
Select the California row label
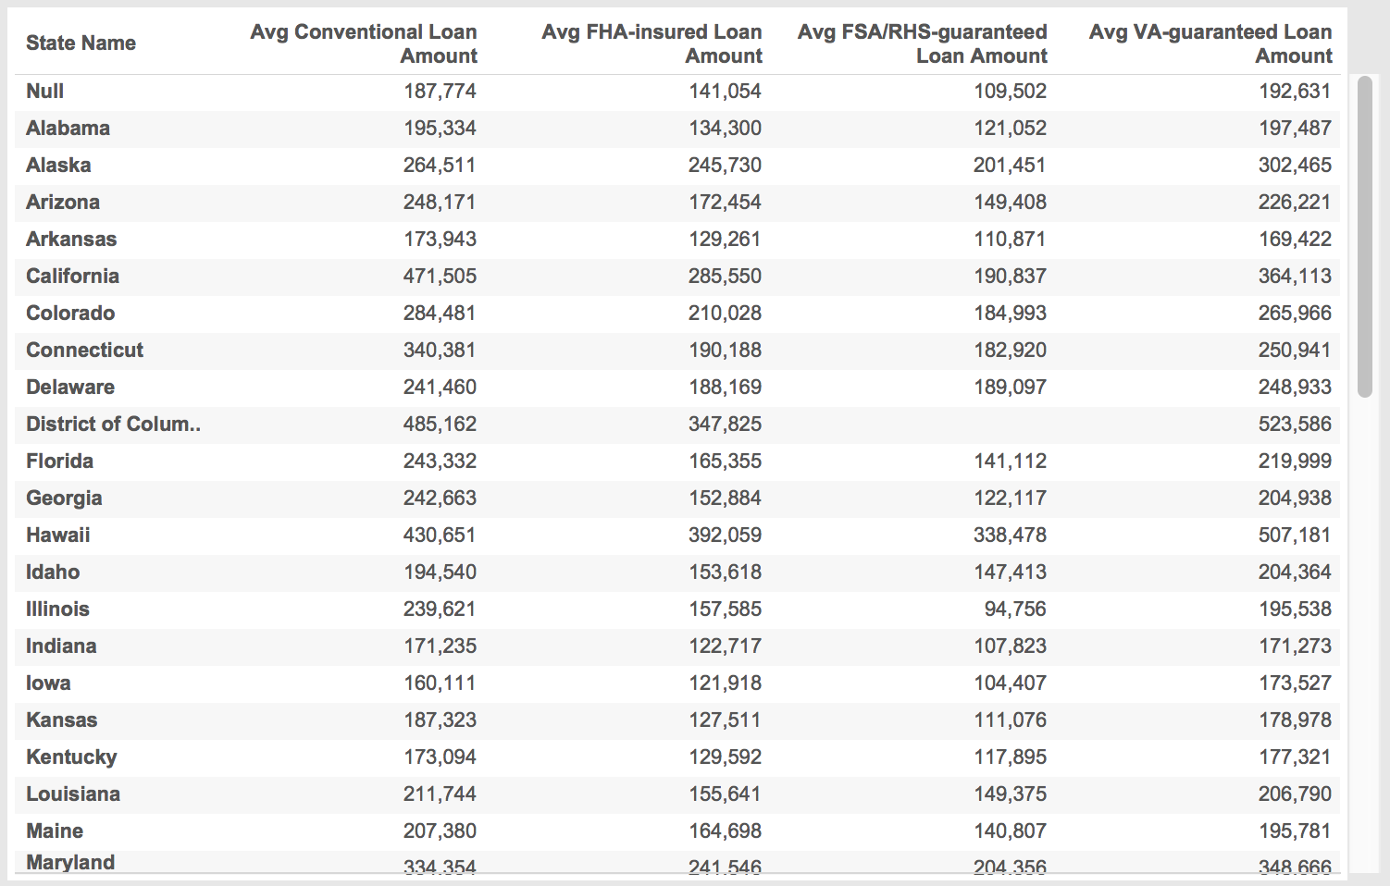(72, 276)
